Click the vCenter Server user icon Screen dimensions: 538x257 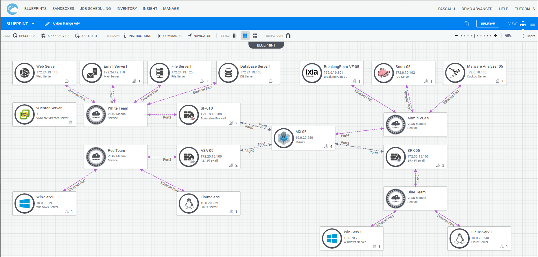[x=70, y=123]
